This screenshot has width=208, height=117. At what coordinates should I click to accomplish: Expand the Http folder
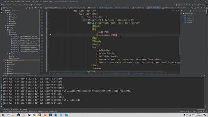tap(8, 19)
